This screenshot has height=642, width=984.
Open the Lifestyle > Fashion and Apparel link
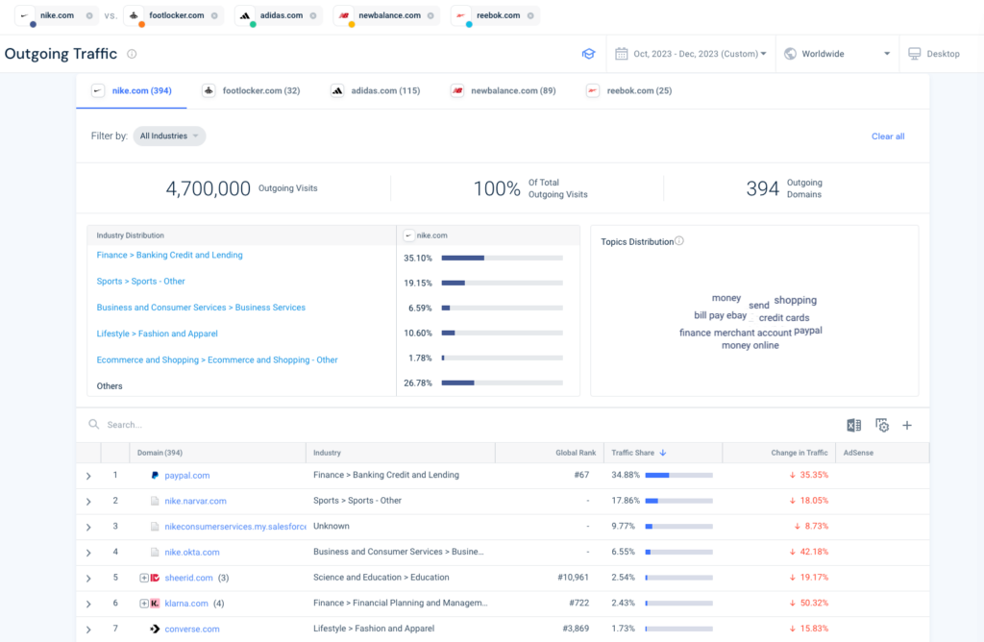click(x=157, y=333)
